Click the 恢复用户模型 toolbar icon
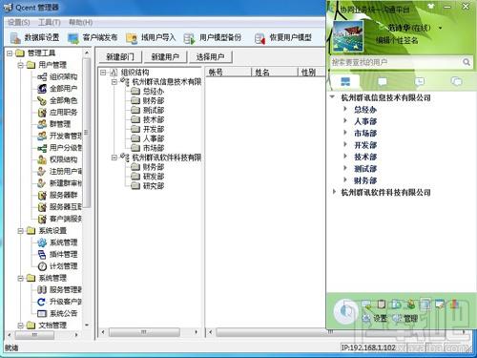477x358 pixels. (x=259, y=38)
